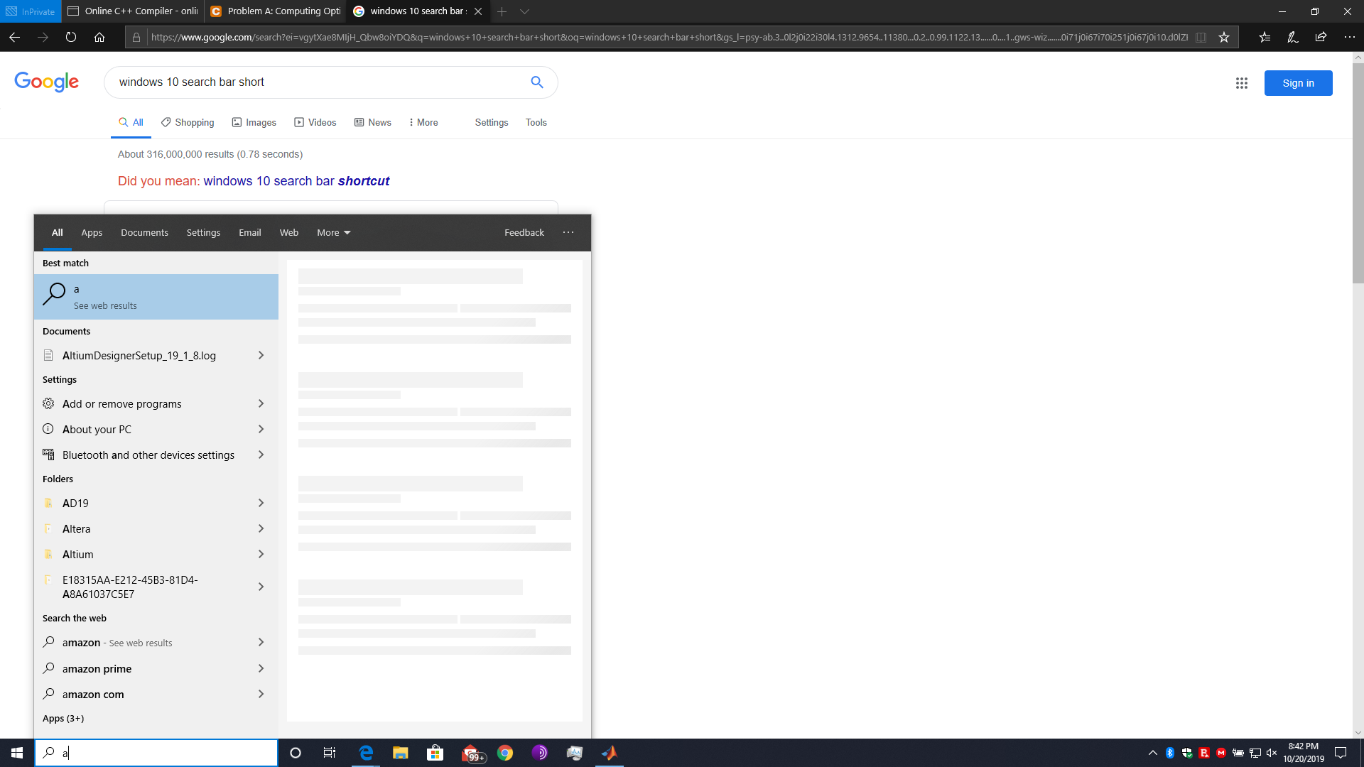Select best match 'a' web results
The image size is (1364, 767).
click(x=156, y=297)
